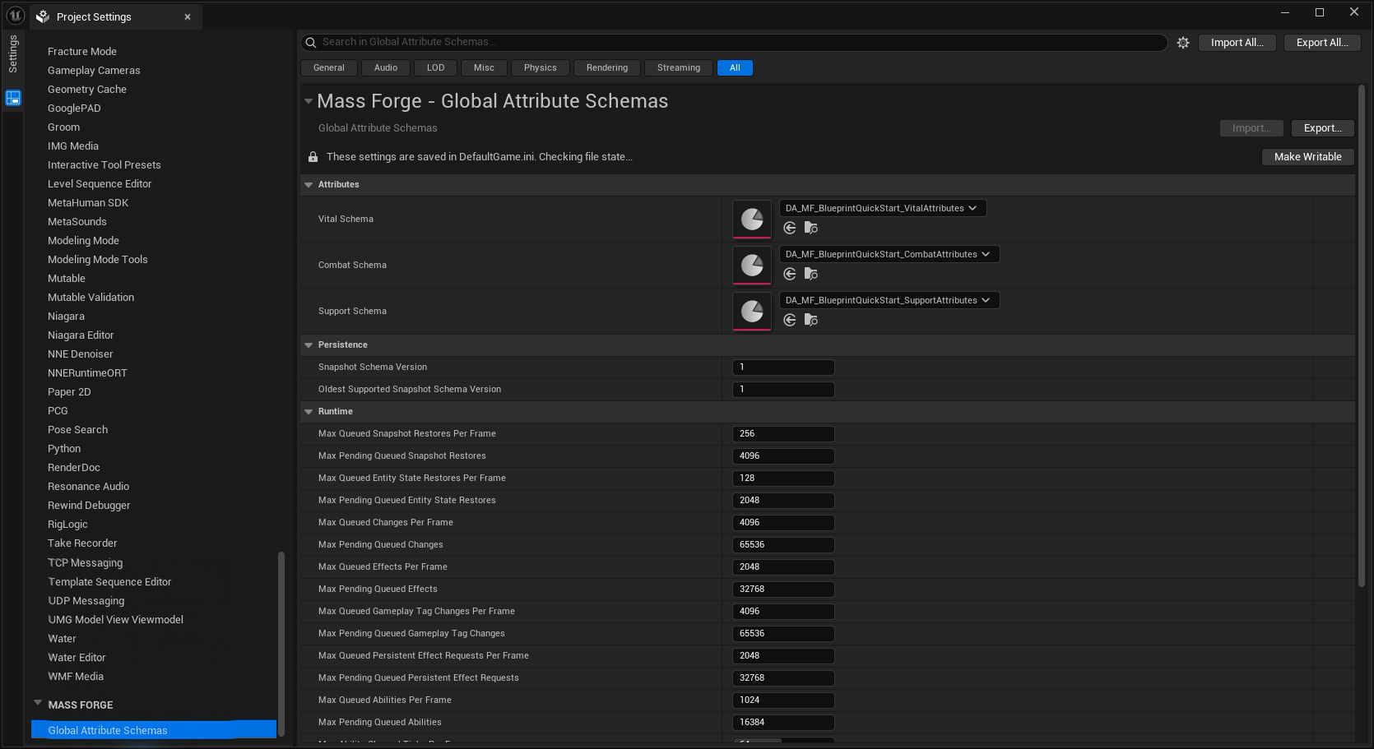
Task: Collapse the Persistence section
Action: pos(309,345)
